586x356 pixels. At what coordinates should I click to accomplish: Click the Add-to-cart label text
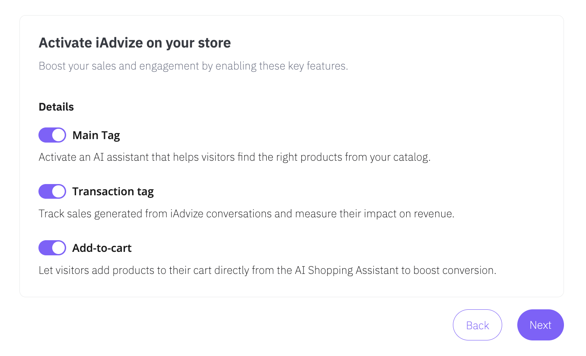(102, 248)
